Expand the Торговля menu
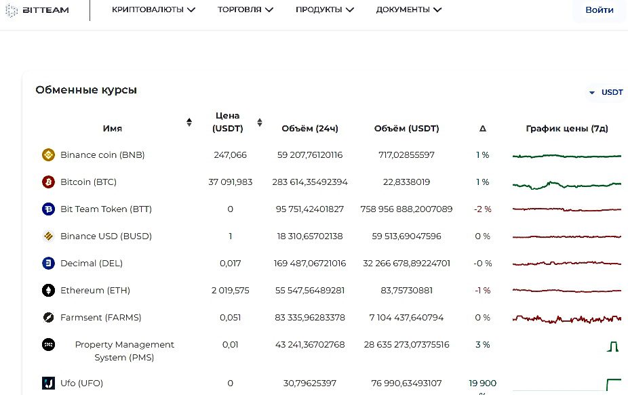Screen dimensions: 628x395 245,9
